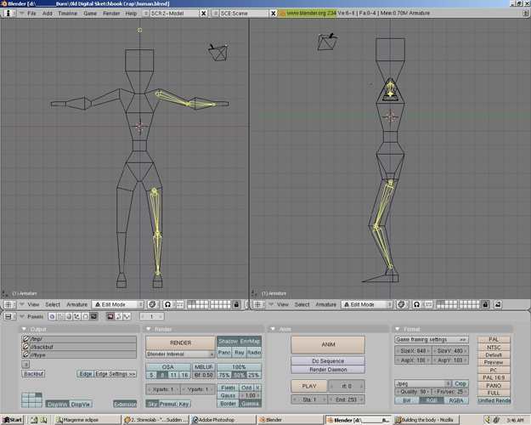Open the SCE:Scene scene selector
Screen dimensions: 531x425
point(216,14)
